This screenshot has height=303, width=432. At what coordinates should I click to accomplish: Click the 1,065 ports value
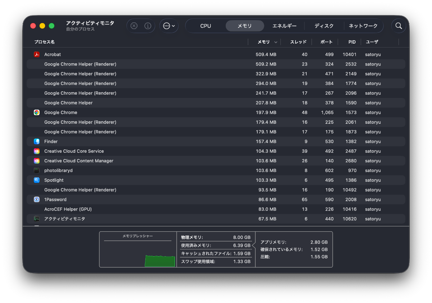click(327, 112)
